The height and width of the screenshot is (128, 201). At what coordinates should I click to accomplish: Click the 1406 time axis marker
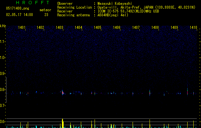point(117,28)
